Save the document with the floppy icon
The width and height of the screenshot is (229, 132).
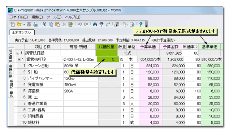coord(29,24)
